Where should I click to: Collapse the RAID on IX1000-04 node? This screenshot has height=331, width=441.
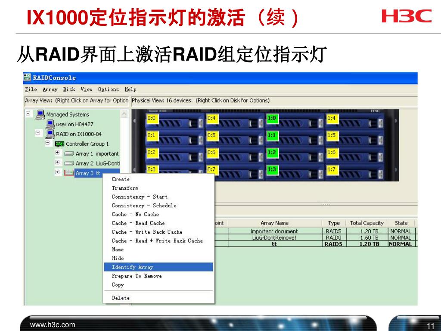click(38, 133)
